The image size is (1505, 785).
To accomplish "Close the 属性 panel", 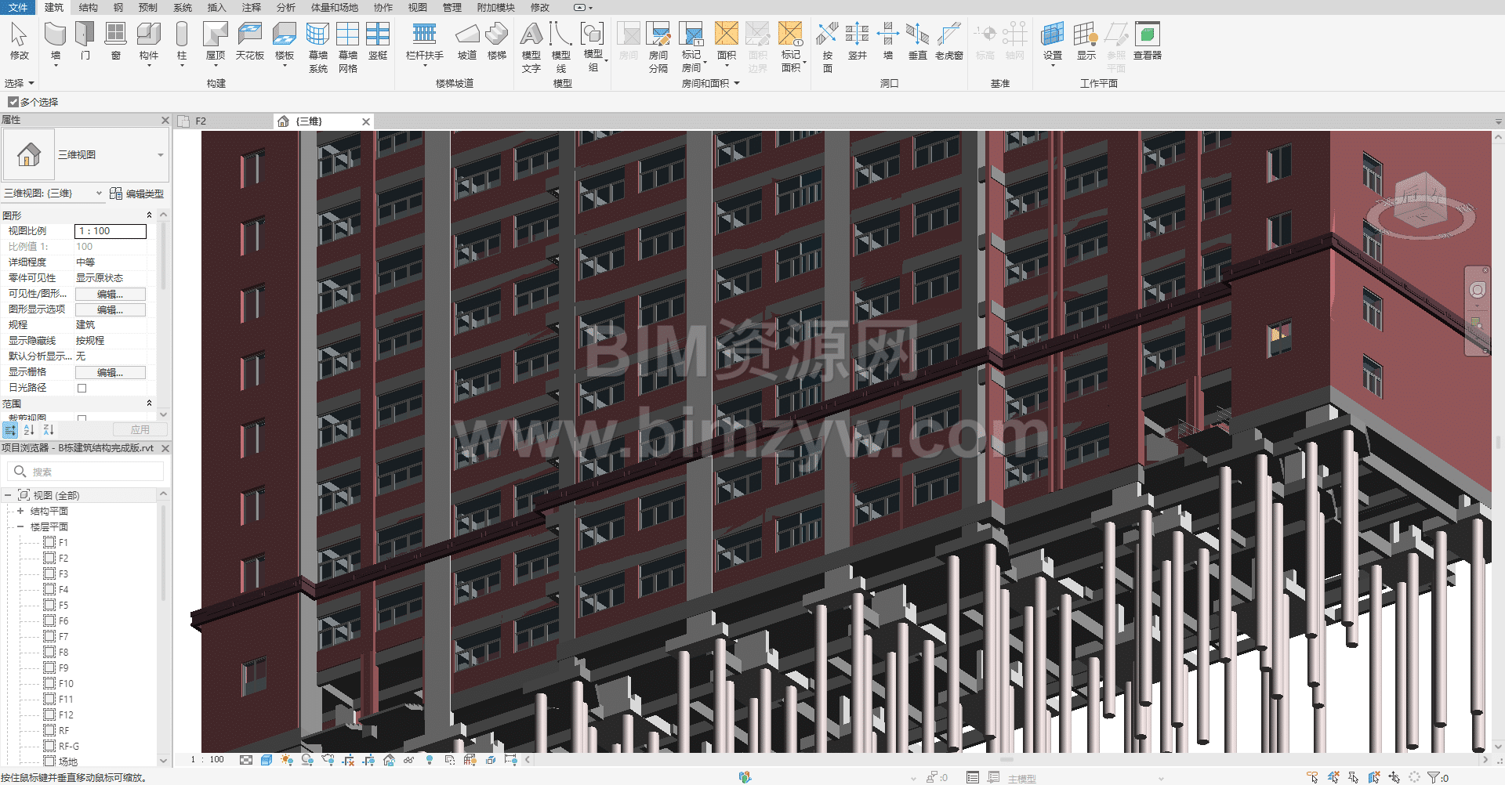I will click(x=165, y=120).
